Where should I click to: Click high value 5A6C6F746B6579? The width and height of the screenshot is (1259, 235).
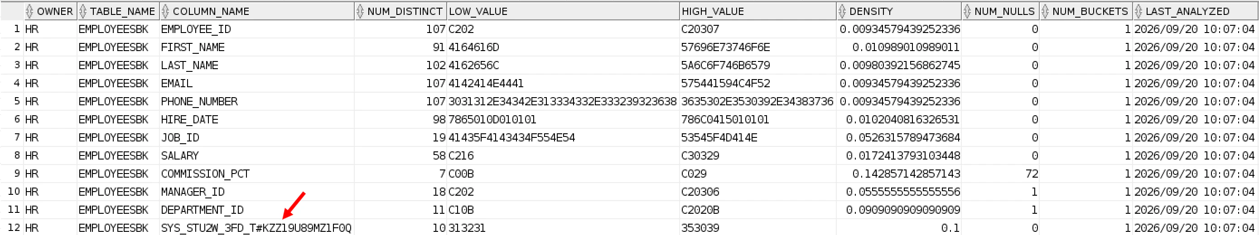725,66
